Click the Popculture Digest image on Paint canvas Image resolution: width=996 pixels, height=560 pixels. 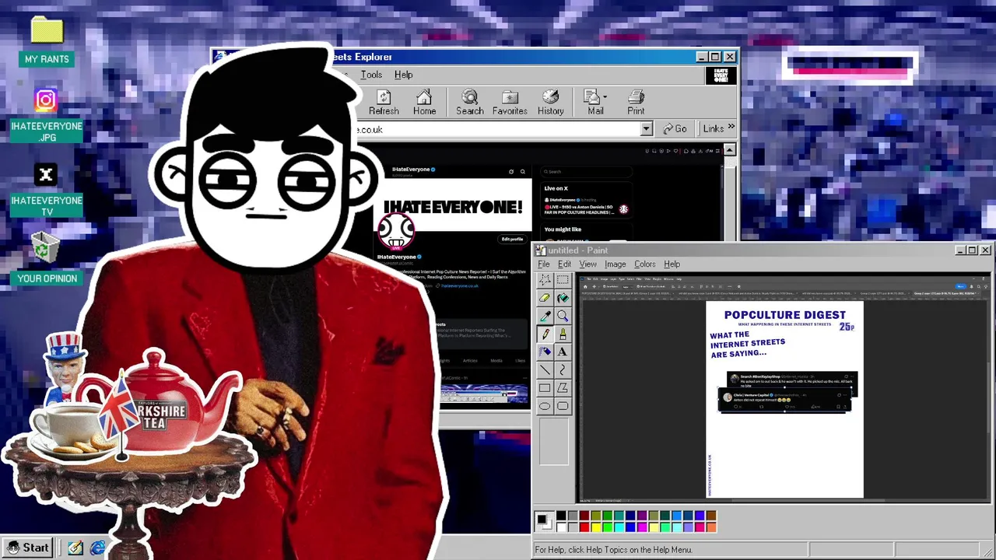[784, 400]
